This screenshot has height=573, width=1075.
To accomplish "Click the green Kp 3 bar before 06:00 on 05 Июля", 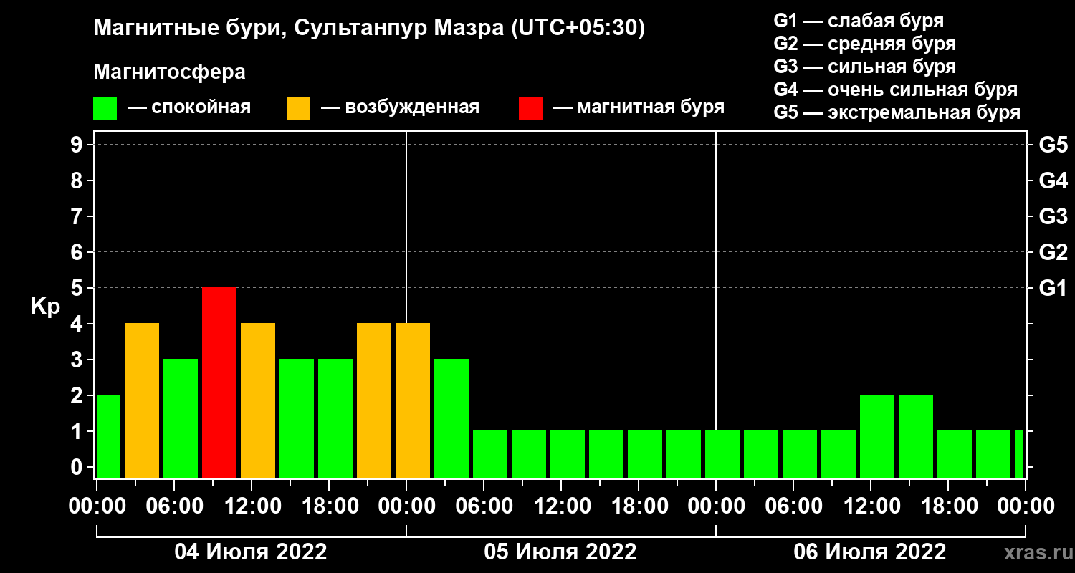I will click(451, 418).
